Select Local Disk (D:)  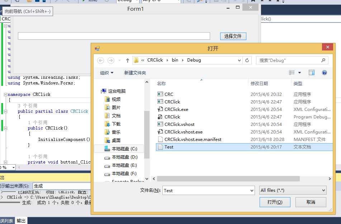point(121,157)
